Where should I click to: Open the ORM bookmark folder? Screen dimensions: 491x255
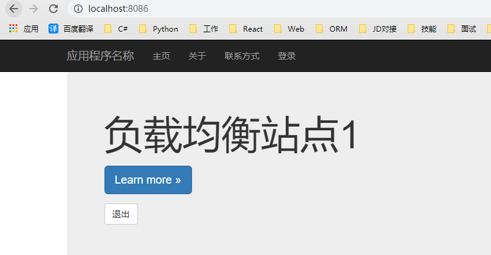(x=332, y=29)
